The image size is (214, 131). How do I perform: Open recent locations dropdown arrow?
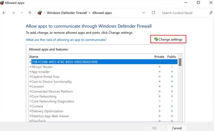tap(22, 13)
